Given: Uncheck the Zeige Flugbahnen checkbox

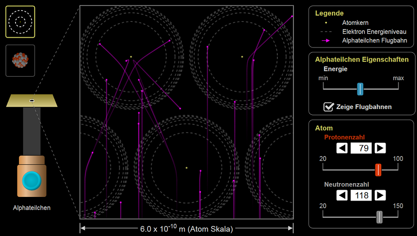Looking at the screenshot, I should (x=328, y=107).
